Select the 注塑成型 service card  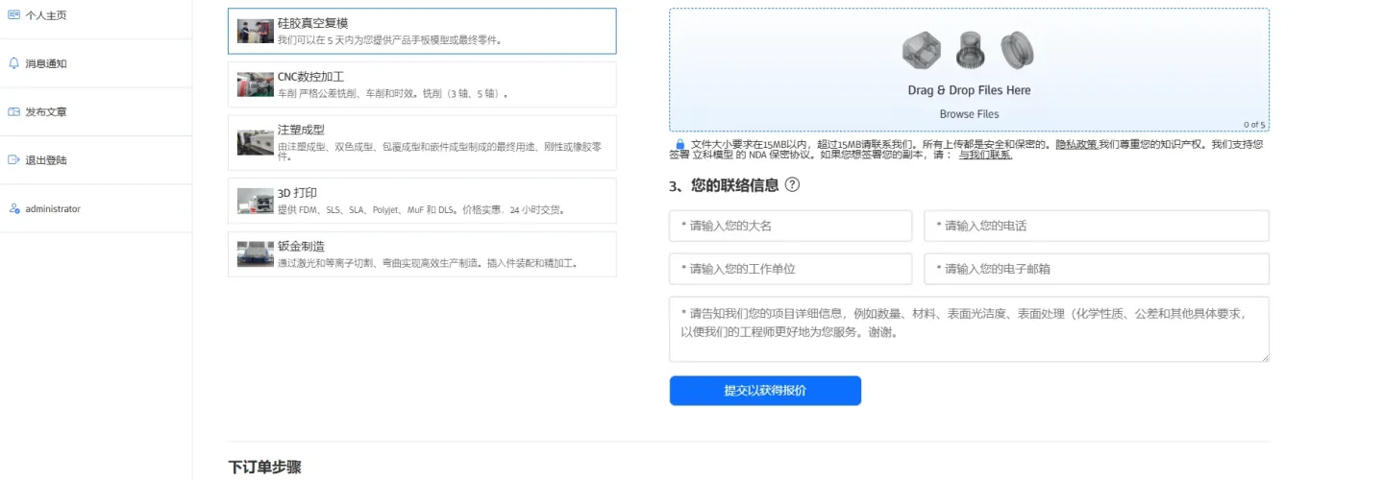(x=422, y=142)
